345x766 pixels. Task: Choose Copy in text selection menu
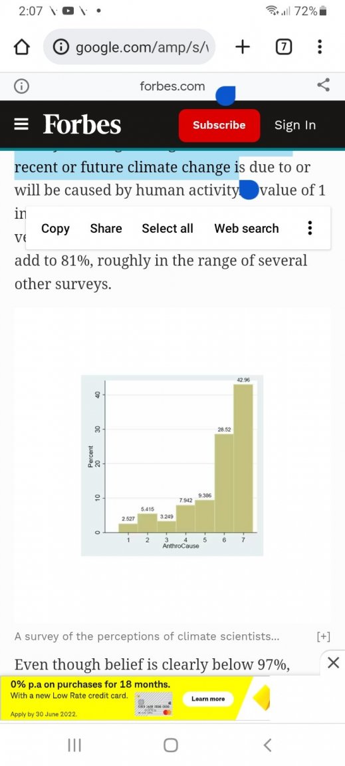55,228
